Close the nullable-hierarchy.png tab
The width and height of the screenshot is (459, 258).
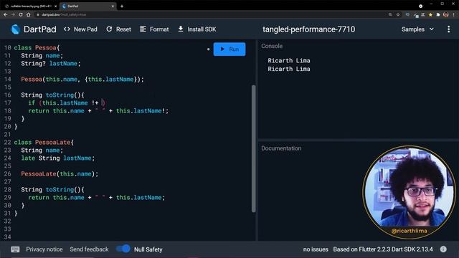(x=56, y=6)
